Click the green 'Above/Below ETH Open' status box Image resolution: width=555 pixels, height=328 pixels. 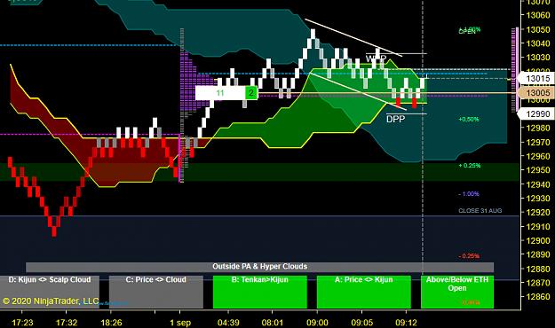[457, 292]
